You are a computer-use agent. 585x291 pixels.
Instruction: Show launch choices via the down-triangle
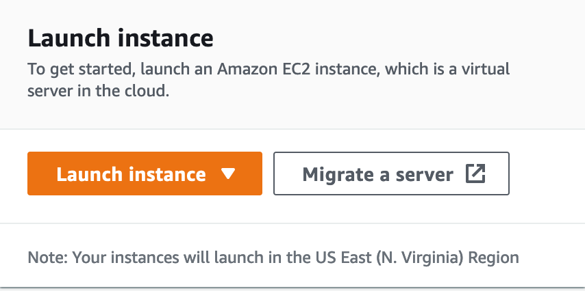pos(229,174)
